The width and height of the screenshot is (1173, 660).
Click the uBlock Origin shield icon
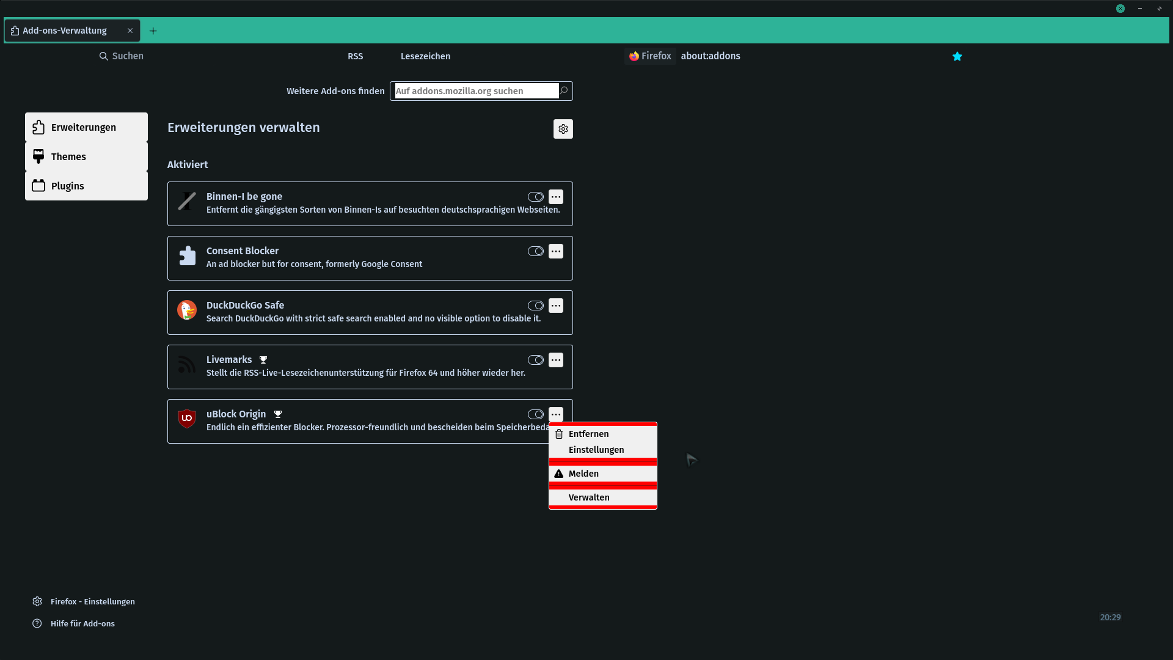pyautogui.click(x=187, y=419)
